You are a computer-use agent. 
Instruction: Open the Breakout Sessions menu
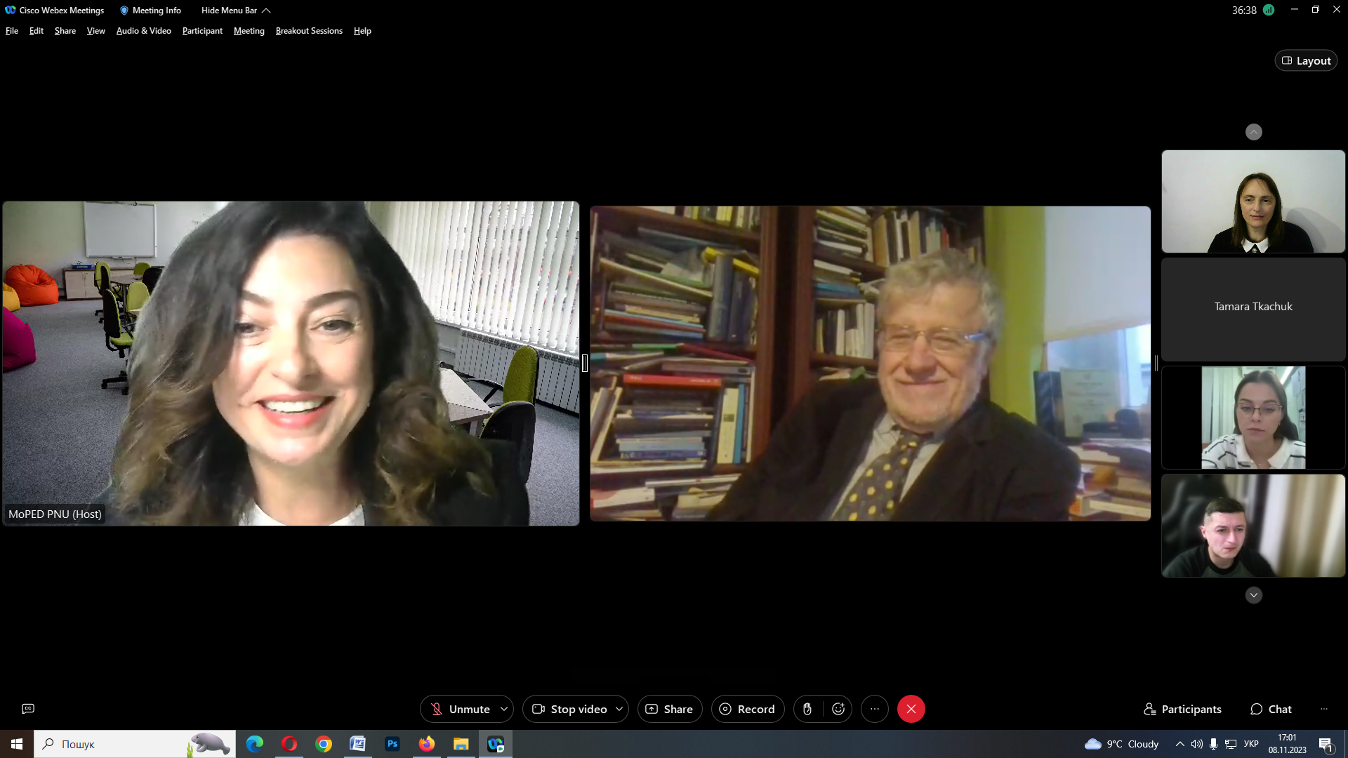309,31
